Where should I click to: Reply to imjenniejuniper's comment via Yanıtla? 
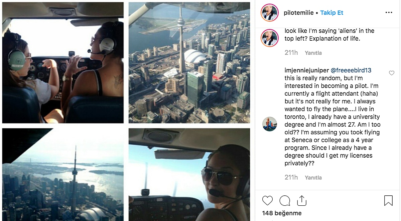(313, 178)
